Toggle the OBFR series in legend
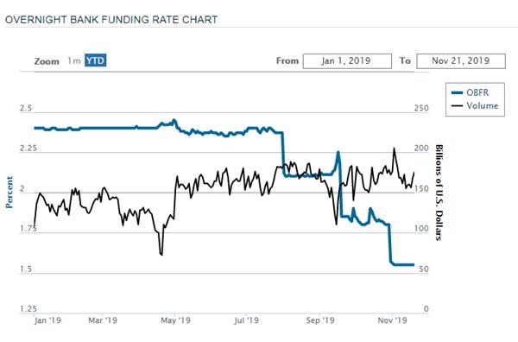The width and height of the screenshot is (518, 342). click(x=477, y=92)
